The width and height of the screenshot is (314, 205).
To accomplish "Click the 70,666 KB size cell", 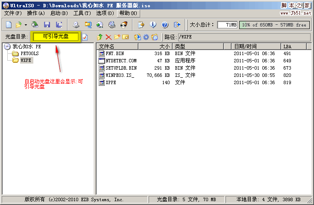I will (x=158, y=75).
